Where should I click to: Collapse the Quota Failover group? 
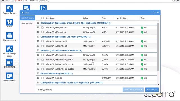point(38,50)
